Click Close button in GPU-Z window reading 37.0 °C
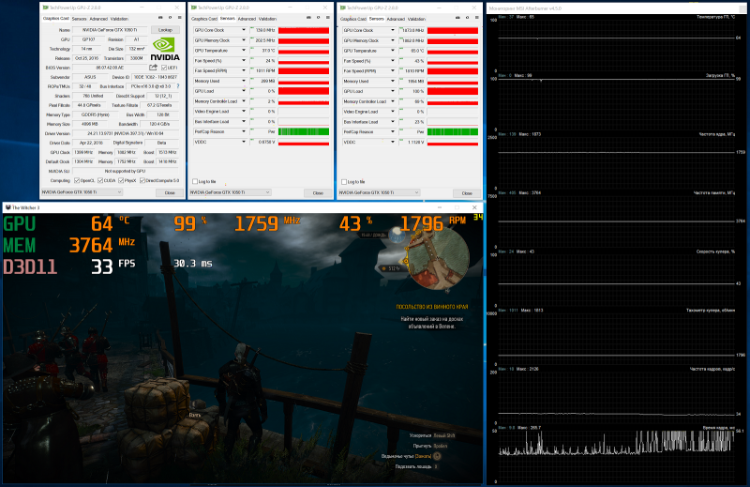Viewport: 750px width, 487px height. 318,193
